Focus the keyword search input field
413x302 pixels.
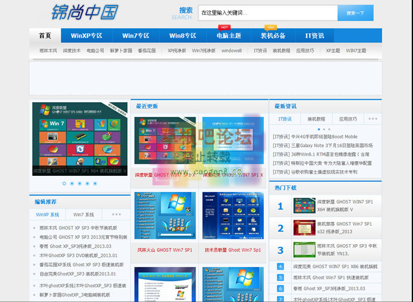[267, 13]
